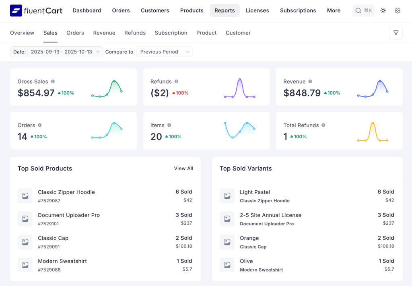Viewport: 412px width, 286px height.
Task: Open the Overview report tab
Action: [22, 33]
